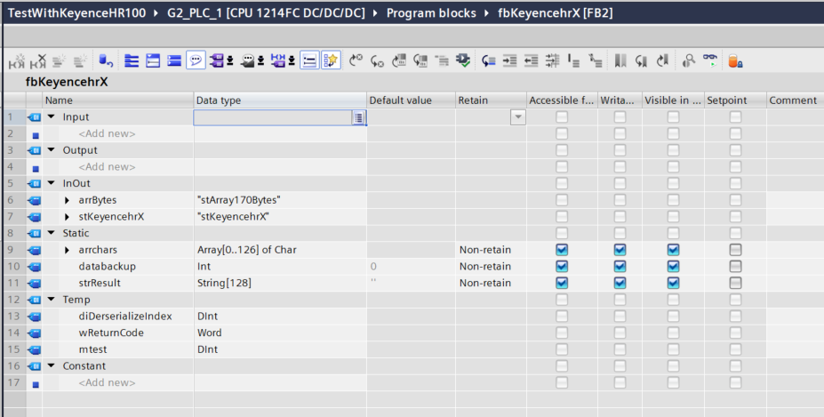The width and height of the screenshot is (824, 417).
Task: Click the Setpoint column header
Action: (735, 100)
